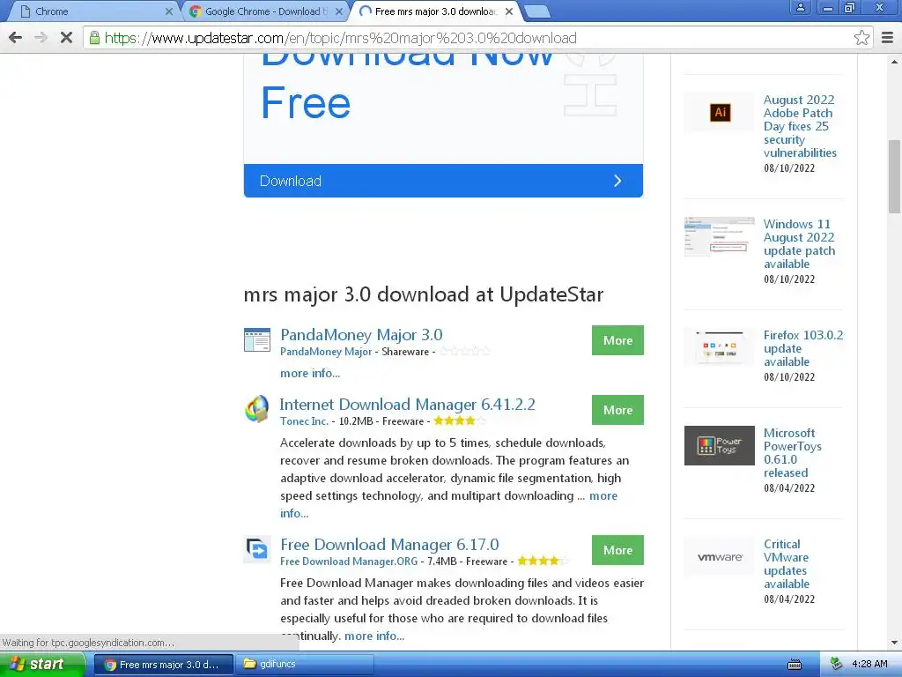Viewport: 902px width, 677px height.
Task: Open PandaMoney Major 3.0 link
Action: (361, 334)
